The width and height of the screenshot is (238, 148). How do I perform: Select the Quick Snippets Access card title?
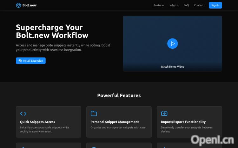(x=37, y=122)
